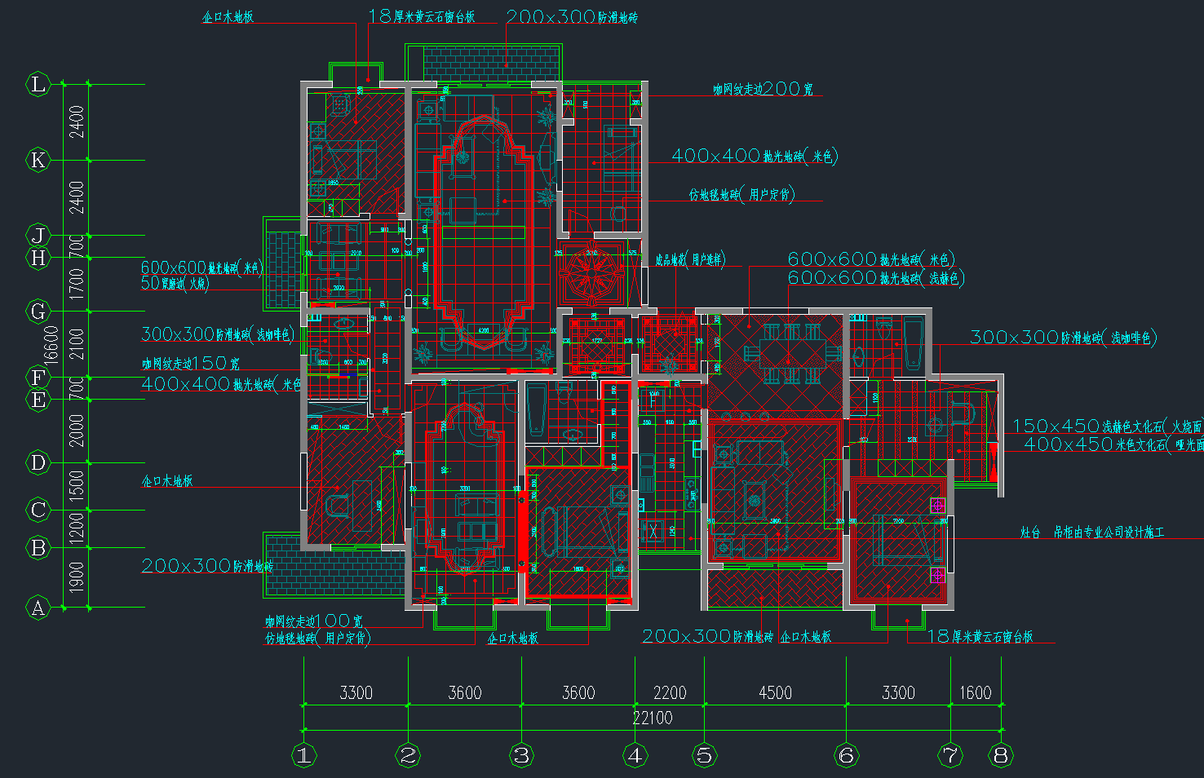Select grid axis bubble A
The image size is (1204, 778).
coord(38,608)
